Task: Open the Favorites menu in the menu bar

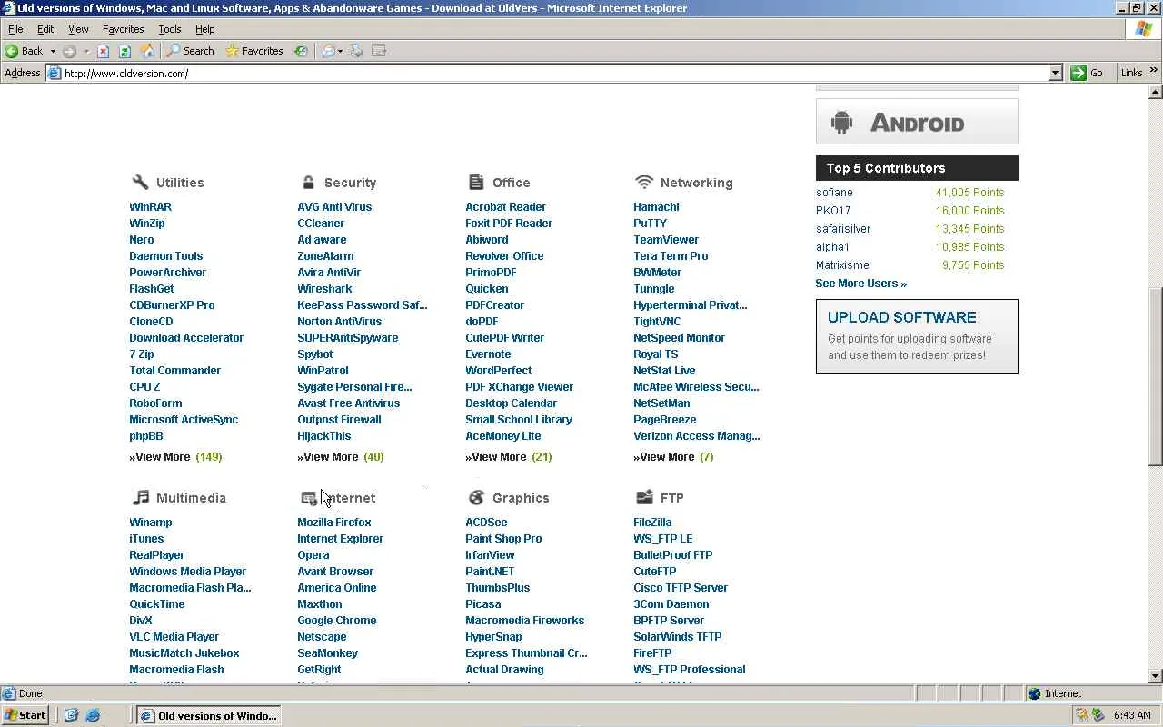Action: click(123, 29)
